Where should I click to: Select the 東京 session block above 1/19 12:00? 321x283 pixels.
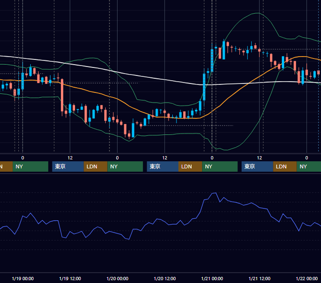click(x=68, y=166)
